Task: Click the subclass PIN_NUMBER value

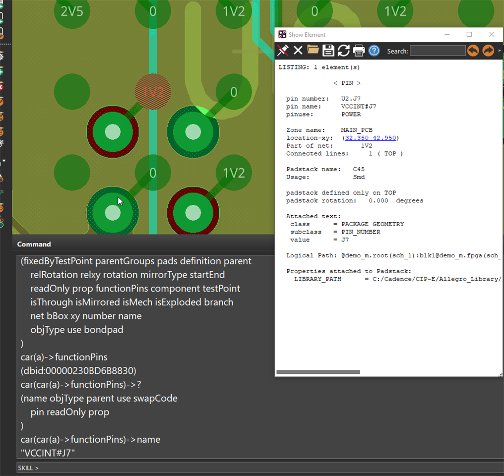Action: 361,232
